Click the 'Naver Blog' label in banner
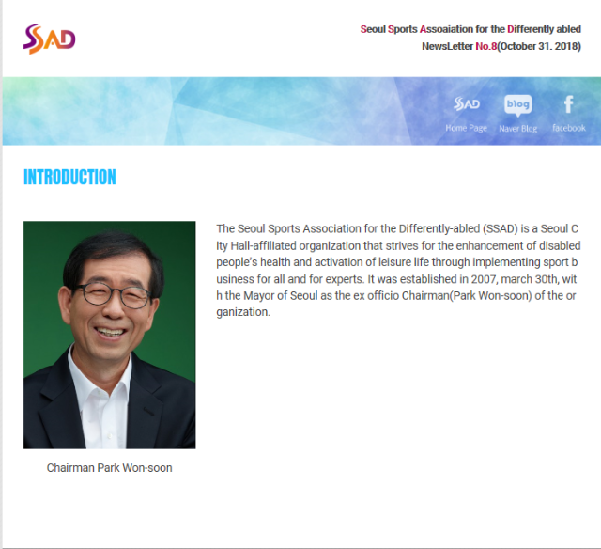 point(517,128)
